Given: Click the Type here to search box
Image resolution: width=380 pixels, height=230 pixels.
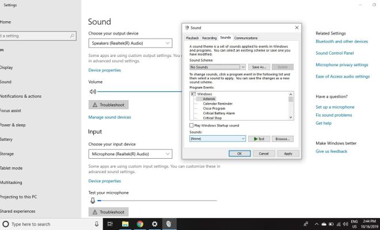Looking at the screenshot, I should tap(51, 224).
